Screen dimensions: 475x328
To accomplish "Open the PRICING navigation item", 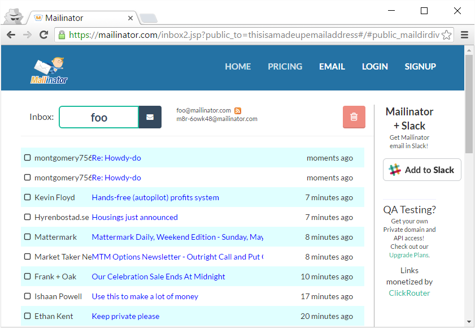I will tap(285, 67).
